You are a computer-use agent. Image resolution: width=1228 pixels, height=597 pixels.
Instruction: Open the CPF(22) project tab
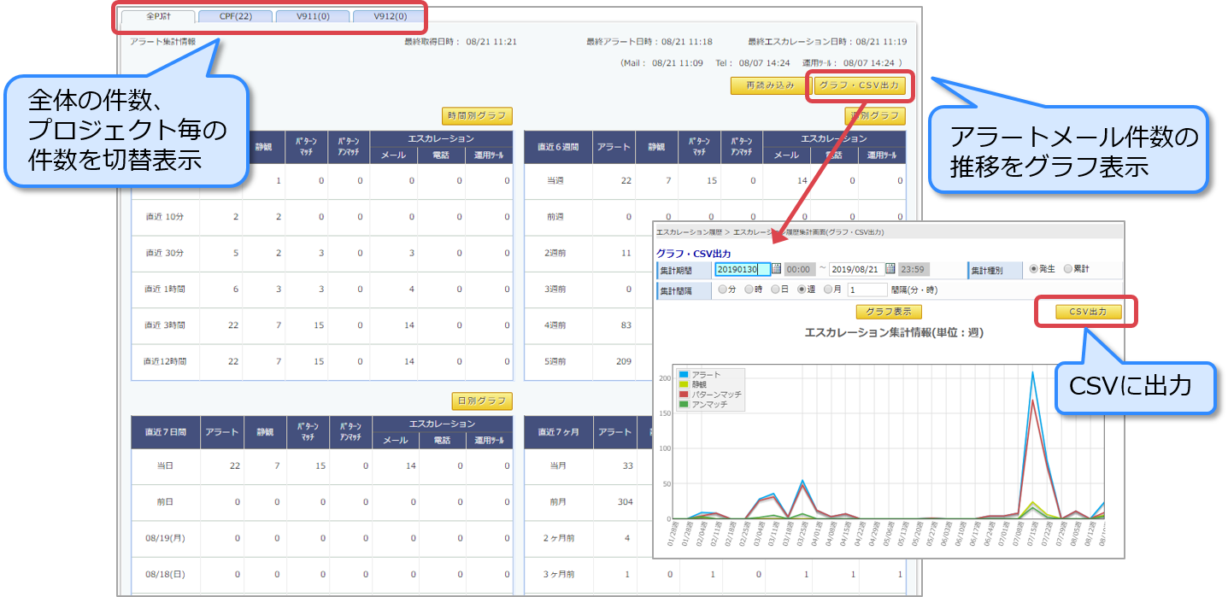tap(235, 16)
